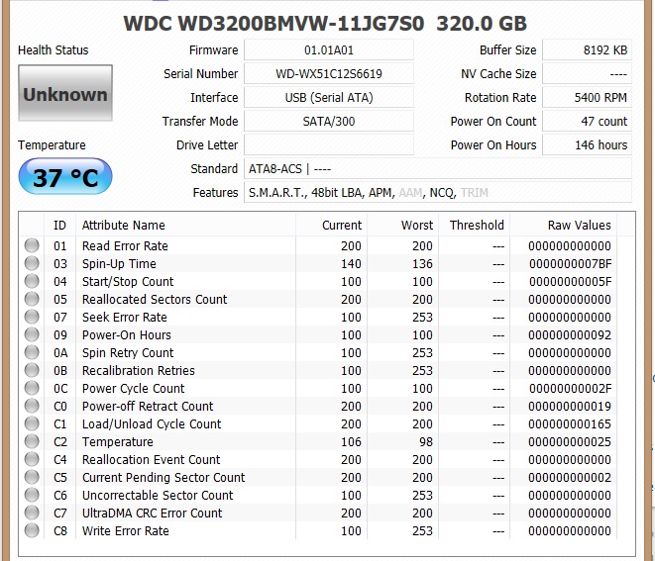This screenshot has width=655, height=561.
Task: Click the Threshold column header
Action: (x=474, y=226)
